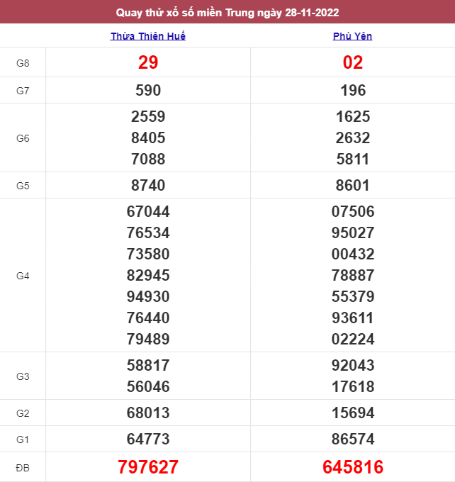This screenshot has height=482, width=455.
Task: Click the G6 number 2632
Action: (353, 138)
